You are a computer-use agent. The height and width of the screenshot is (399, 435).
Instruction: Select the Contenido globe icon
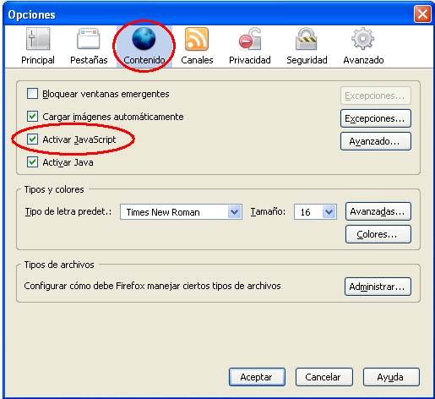144,39
